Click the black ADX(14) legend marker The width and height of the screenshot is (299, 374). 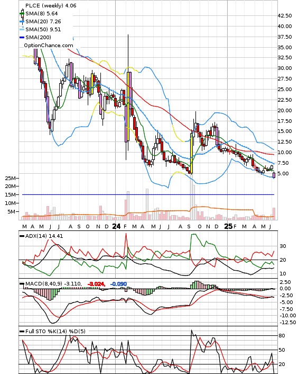[22, 236]
